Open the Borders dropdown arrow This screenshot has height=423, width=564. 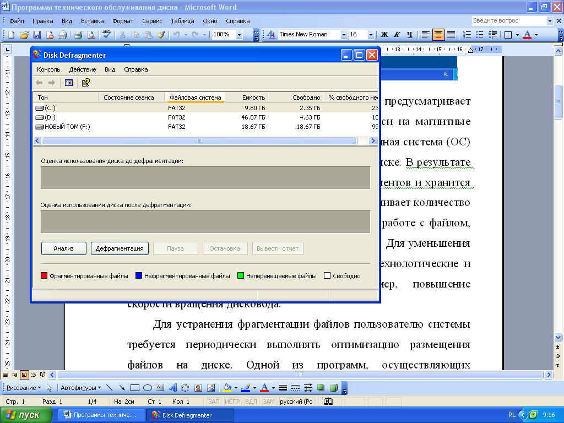(517, 35)
